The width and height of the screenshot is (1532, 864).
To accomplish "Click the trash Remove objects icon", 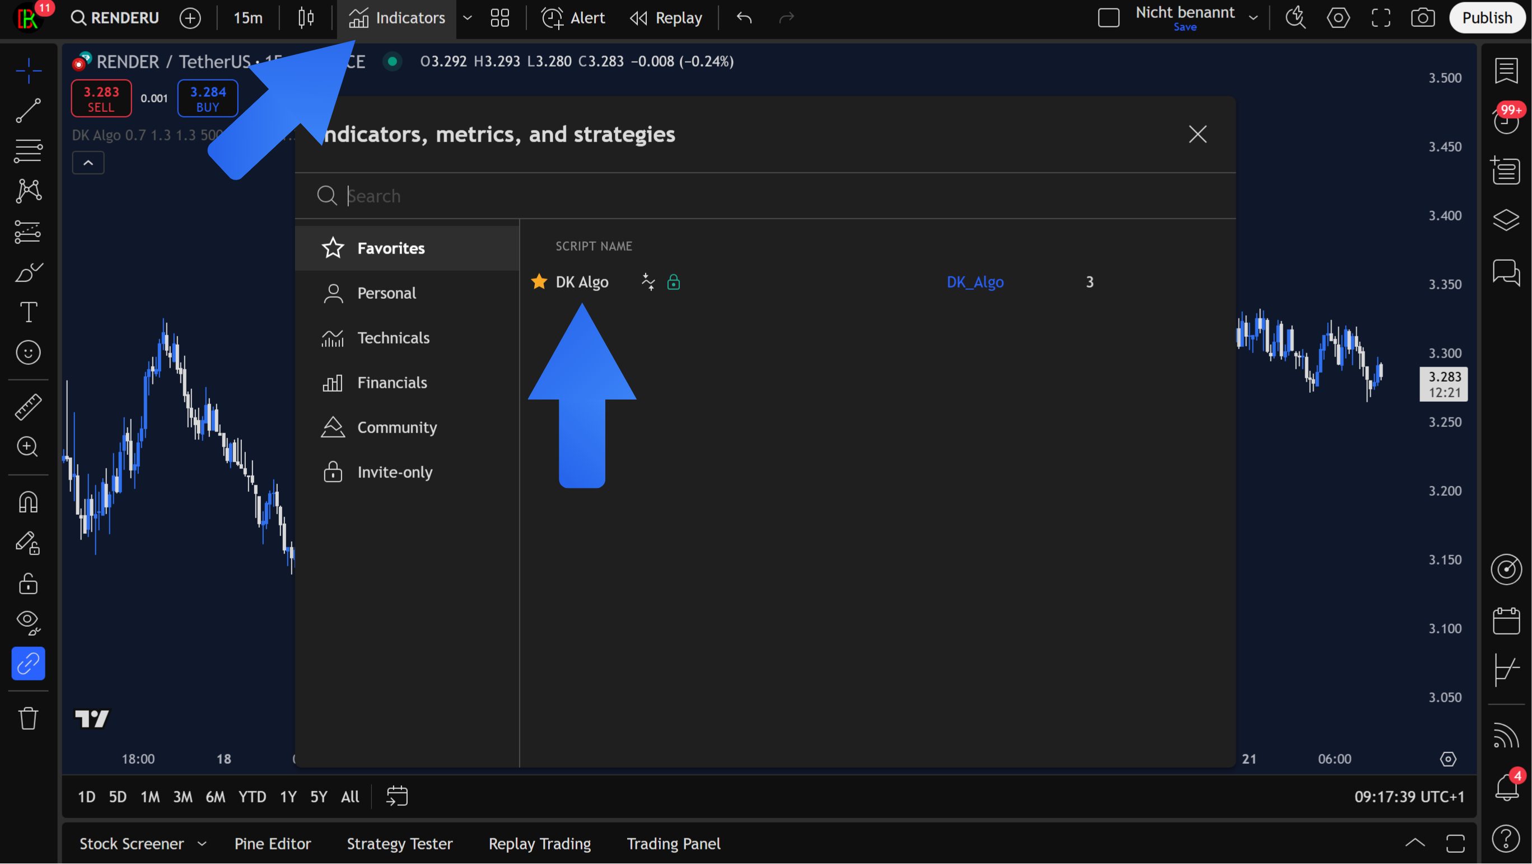I will pyautogui.click(x=28, y=719).
